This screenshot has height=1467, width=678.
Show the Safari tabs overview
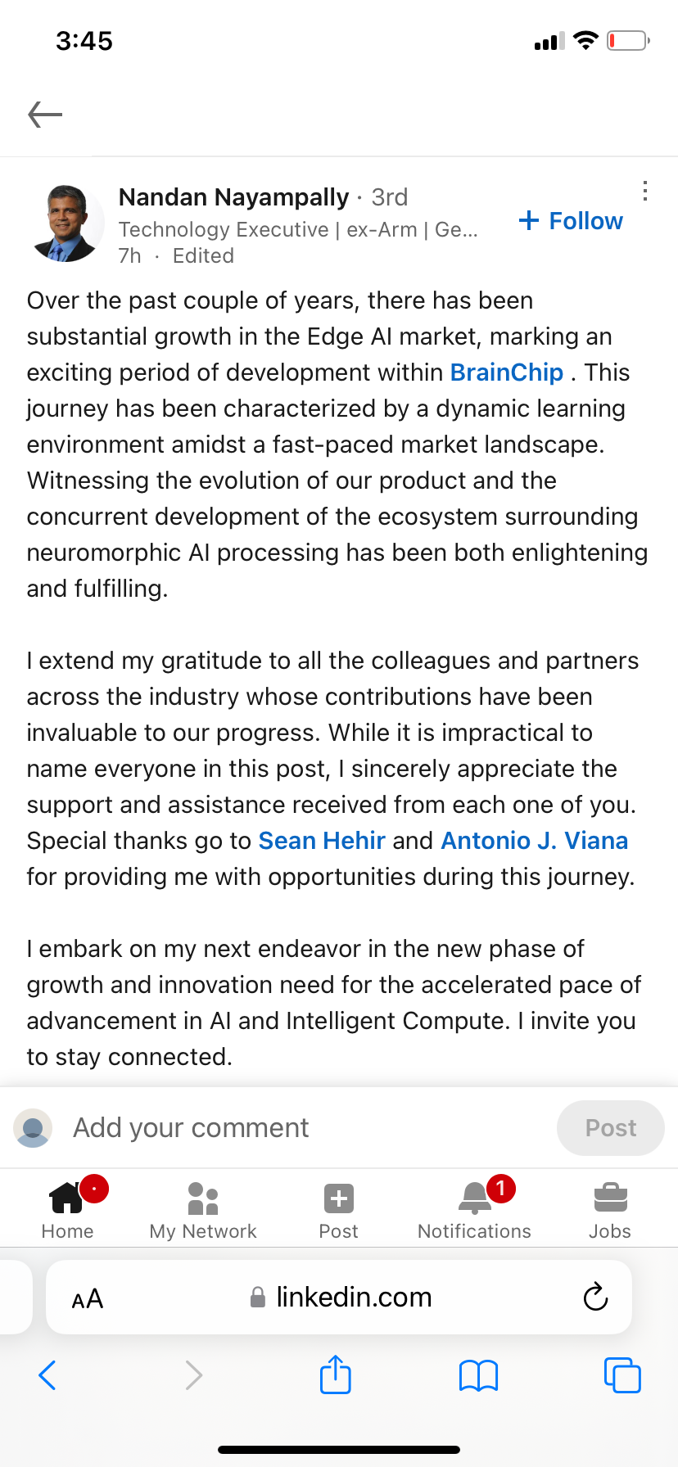[x=622, y=1375]
